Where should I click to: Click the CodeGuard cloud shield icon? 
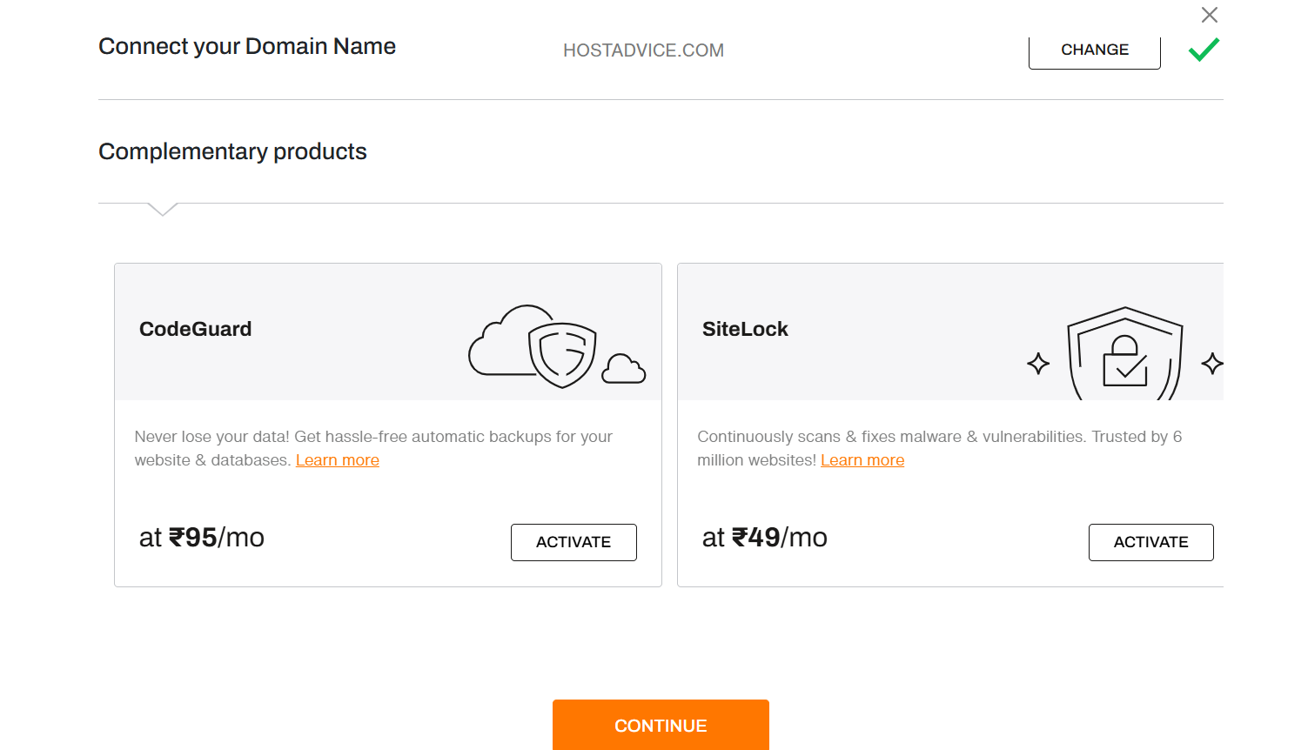[x=557, y=346]
